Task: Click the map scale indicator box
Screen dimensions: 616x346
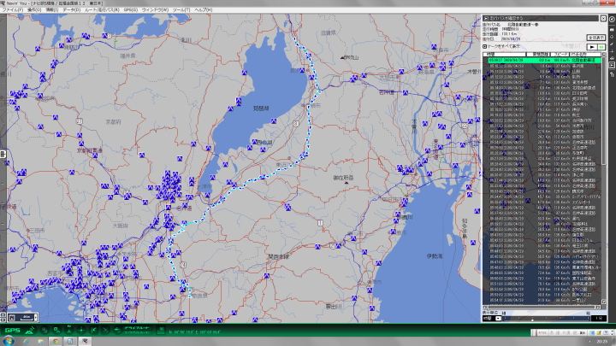Action: (23, 317)
